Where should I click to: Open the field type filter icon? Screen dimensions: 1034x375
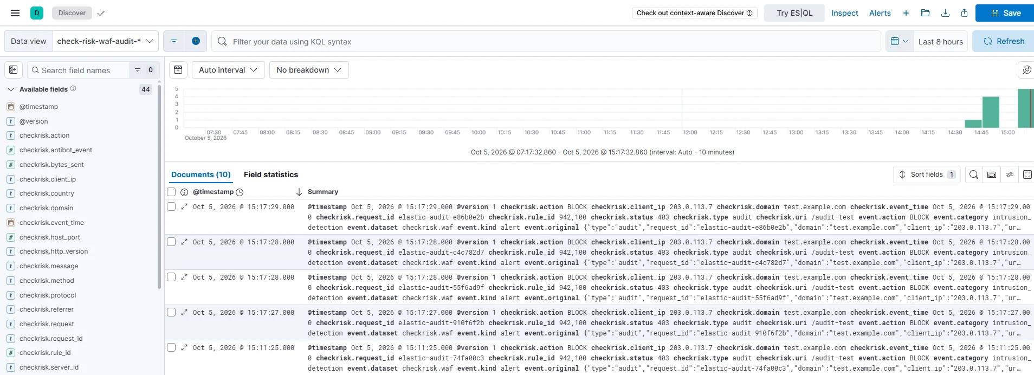tap(144, 70)
